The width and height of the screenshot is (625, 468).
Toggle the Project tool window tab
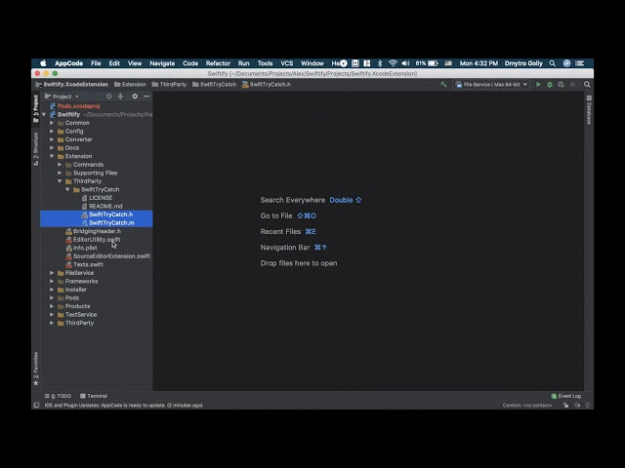pos(36,108)
